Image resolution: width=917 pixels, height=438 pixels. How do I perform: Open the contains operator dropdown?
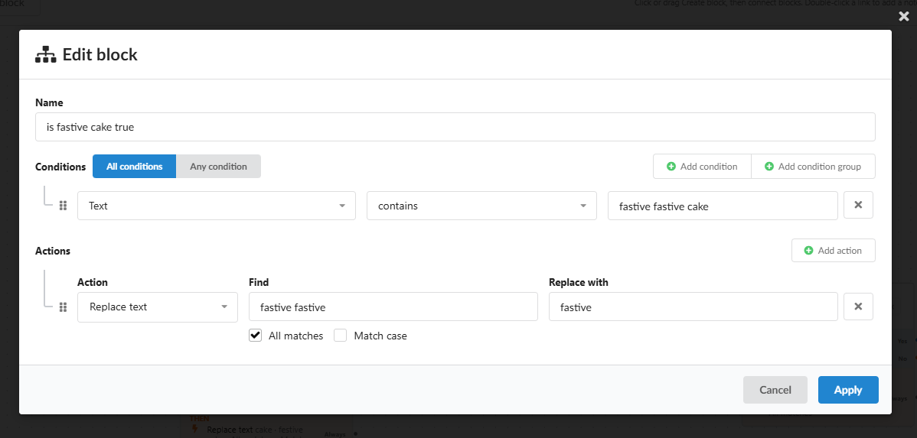[481, 206]
